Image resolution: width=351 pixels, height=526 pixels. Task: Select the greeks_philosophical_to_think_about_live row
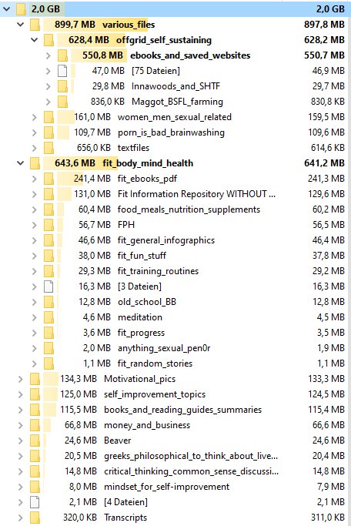(175, 456)
